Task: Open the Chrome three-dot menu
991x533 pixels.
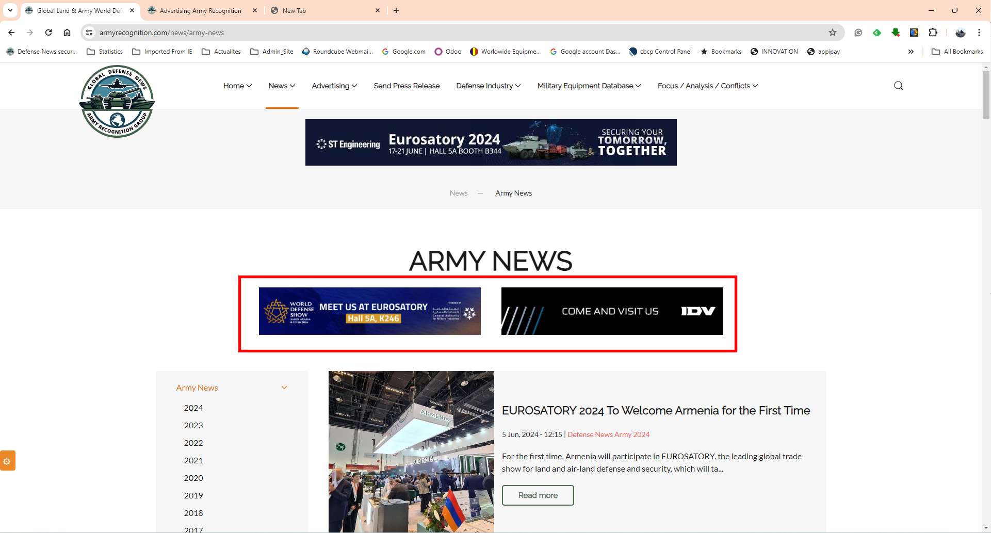Action: [979, 33]
